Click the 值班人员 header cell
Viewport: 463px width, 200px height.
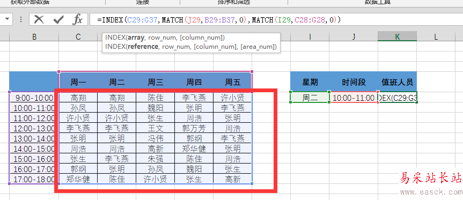coord(398,82)
